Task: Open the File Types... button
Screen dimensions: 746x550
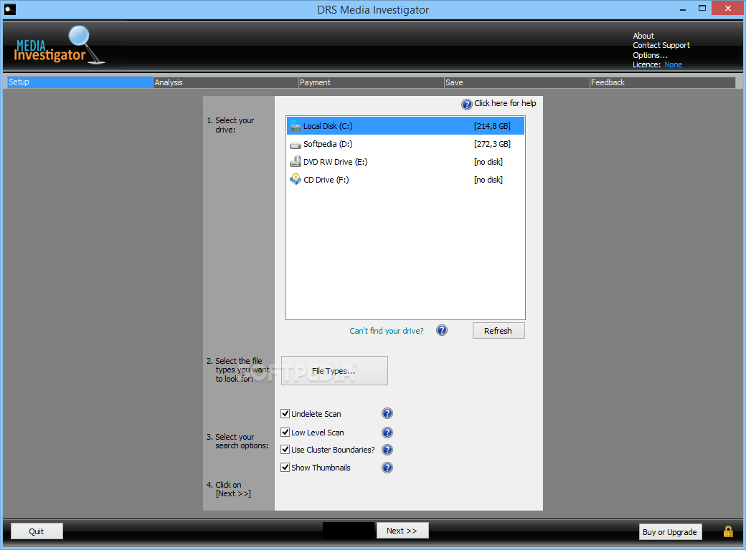Action: [334, 370]
